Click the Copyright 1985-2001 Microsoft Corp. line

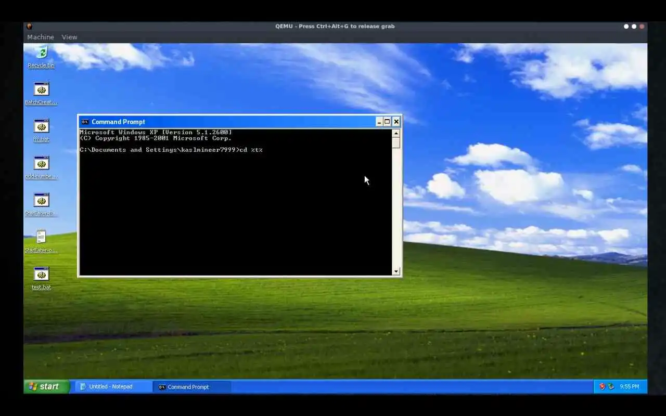coord(156,138)
